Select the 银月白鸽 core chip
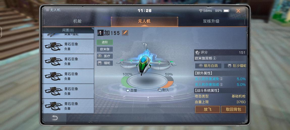Screen dimensions: 290x130 pyautogui.click(x=208, y=66)
